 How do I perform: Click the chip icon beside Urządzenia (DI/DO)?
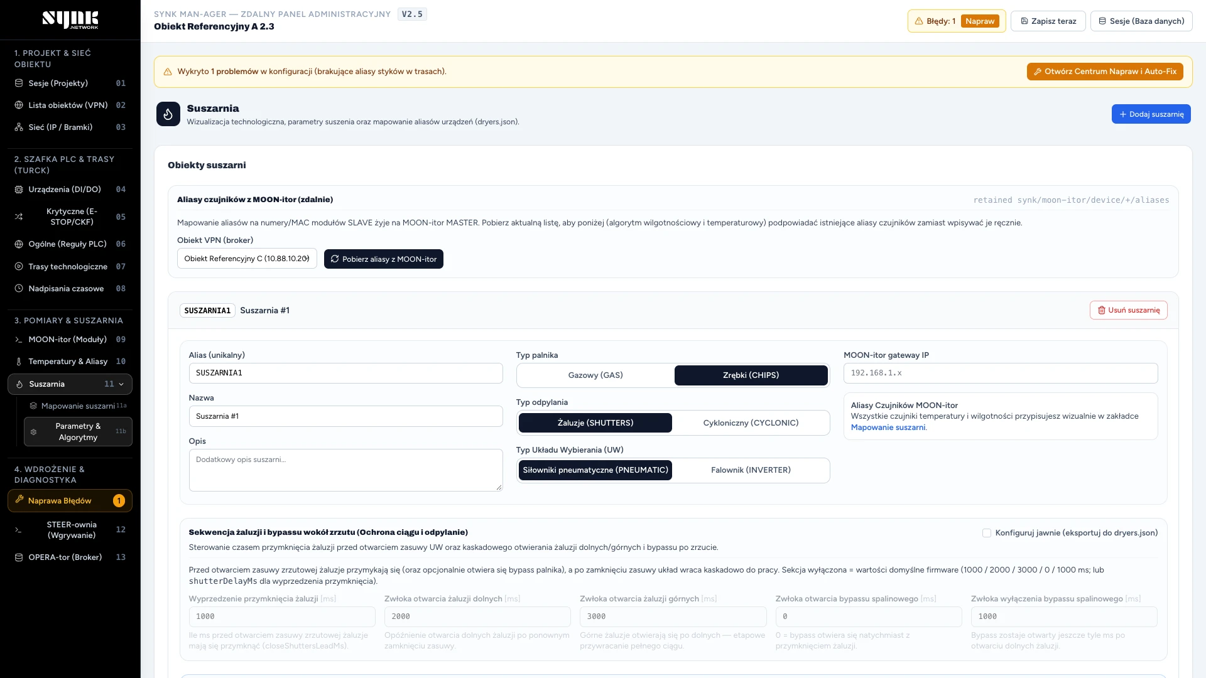coord(19,190)
